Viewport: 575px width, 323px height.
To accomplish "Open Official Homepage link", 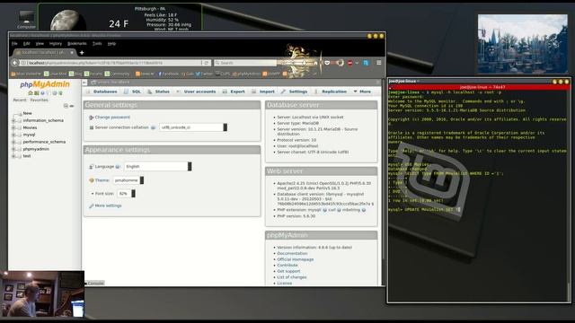I will (296, 259).
